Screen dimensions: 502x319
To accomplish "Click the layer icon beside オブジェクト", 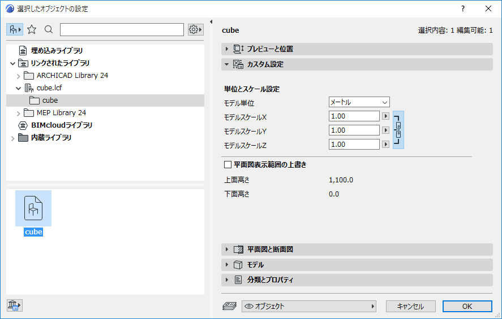I will click(x=230, y=306).
